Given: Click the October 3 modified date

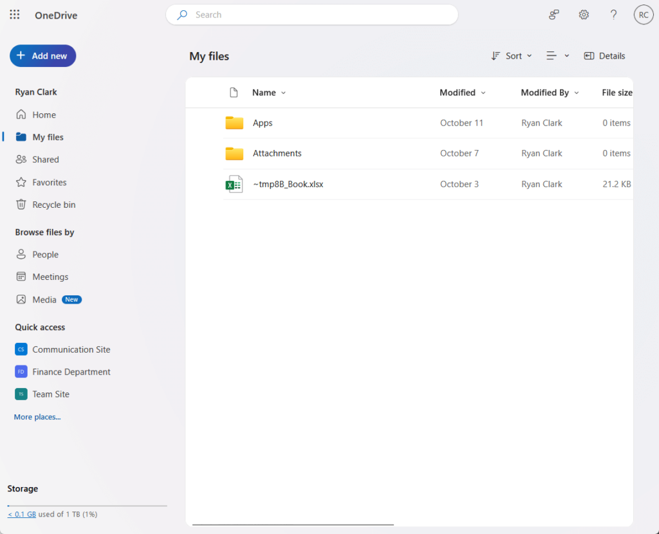Looking at the screenshot, I should pos(459,184).
